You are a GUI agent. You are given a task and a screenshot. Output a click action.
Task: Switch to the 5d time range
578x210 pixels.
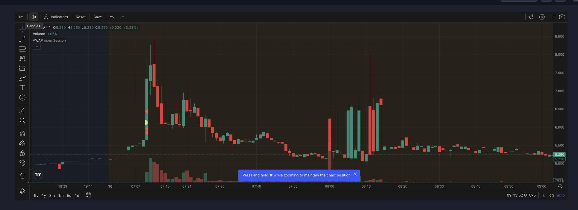[69, 195]
